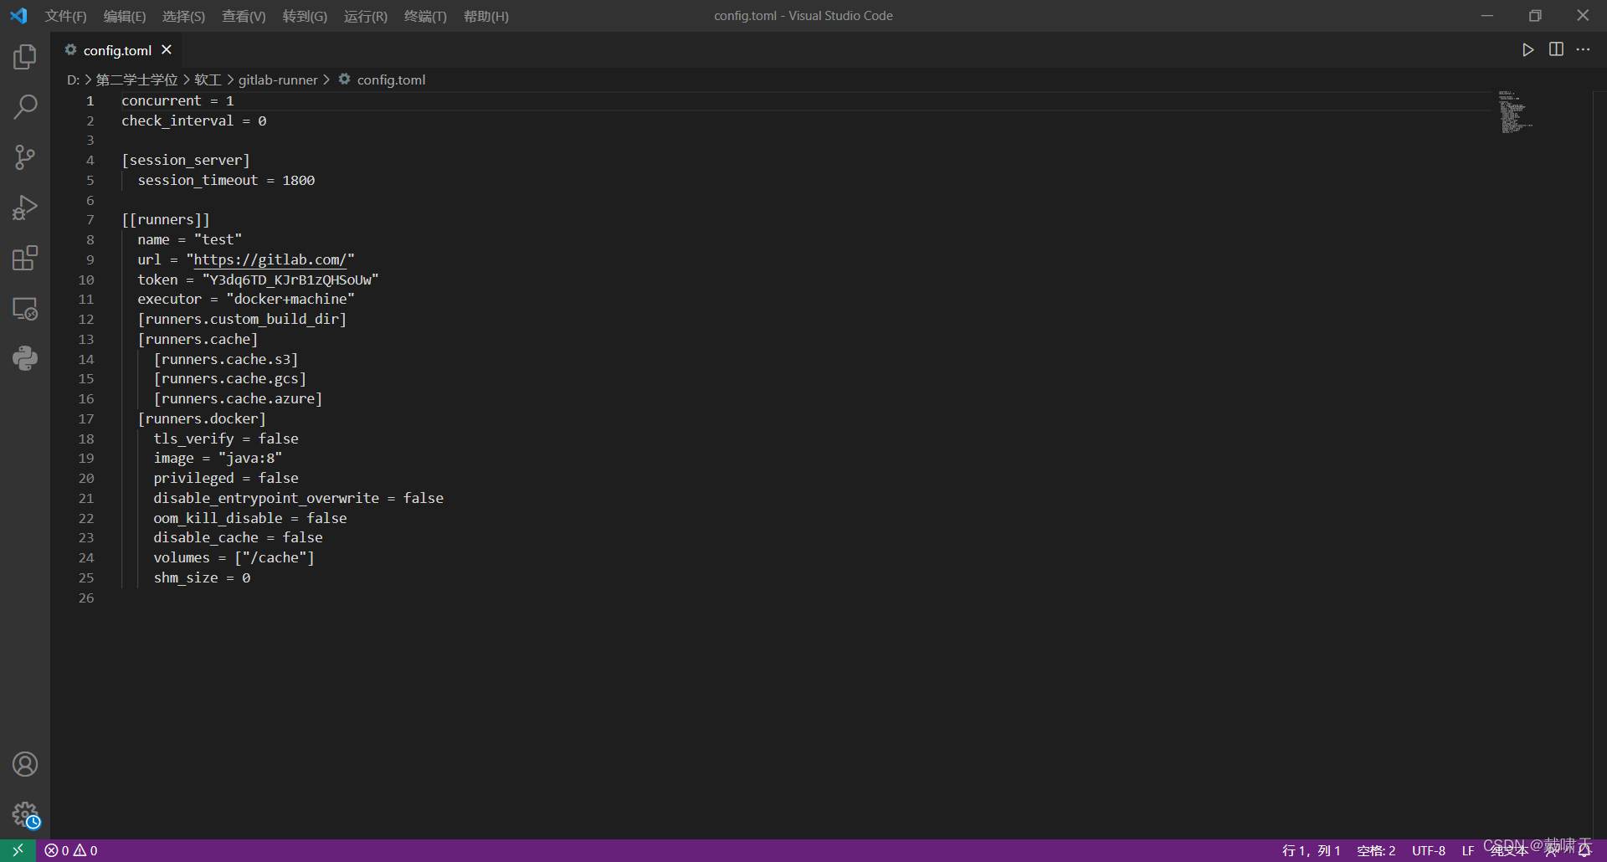Click the tls_verify = false line
The height and width of the screenshot is (862, 1607).
click(x=226, y=439)
